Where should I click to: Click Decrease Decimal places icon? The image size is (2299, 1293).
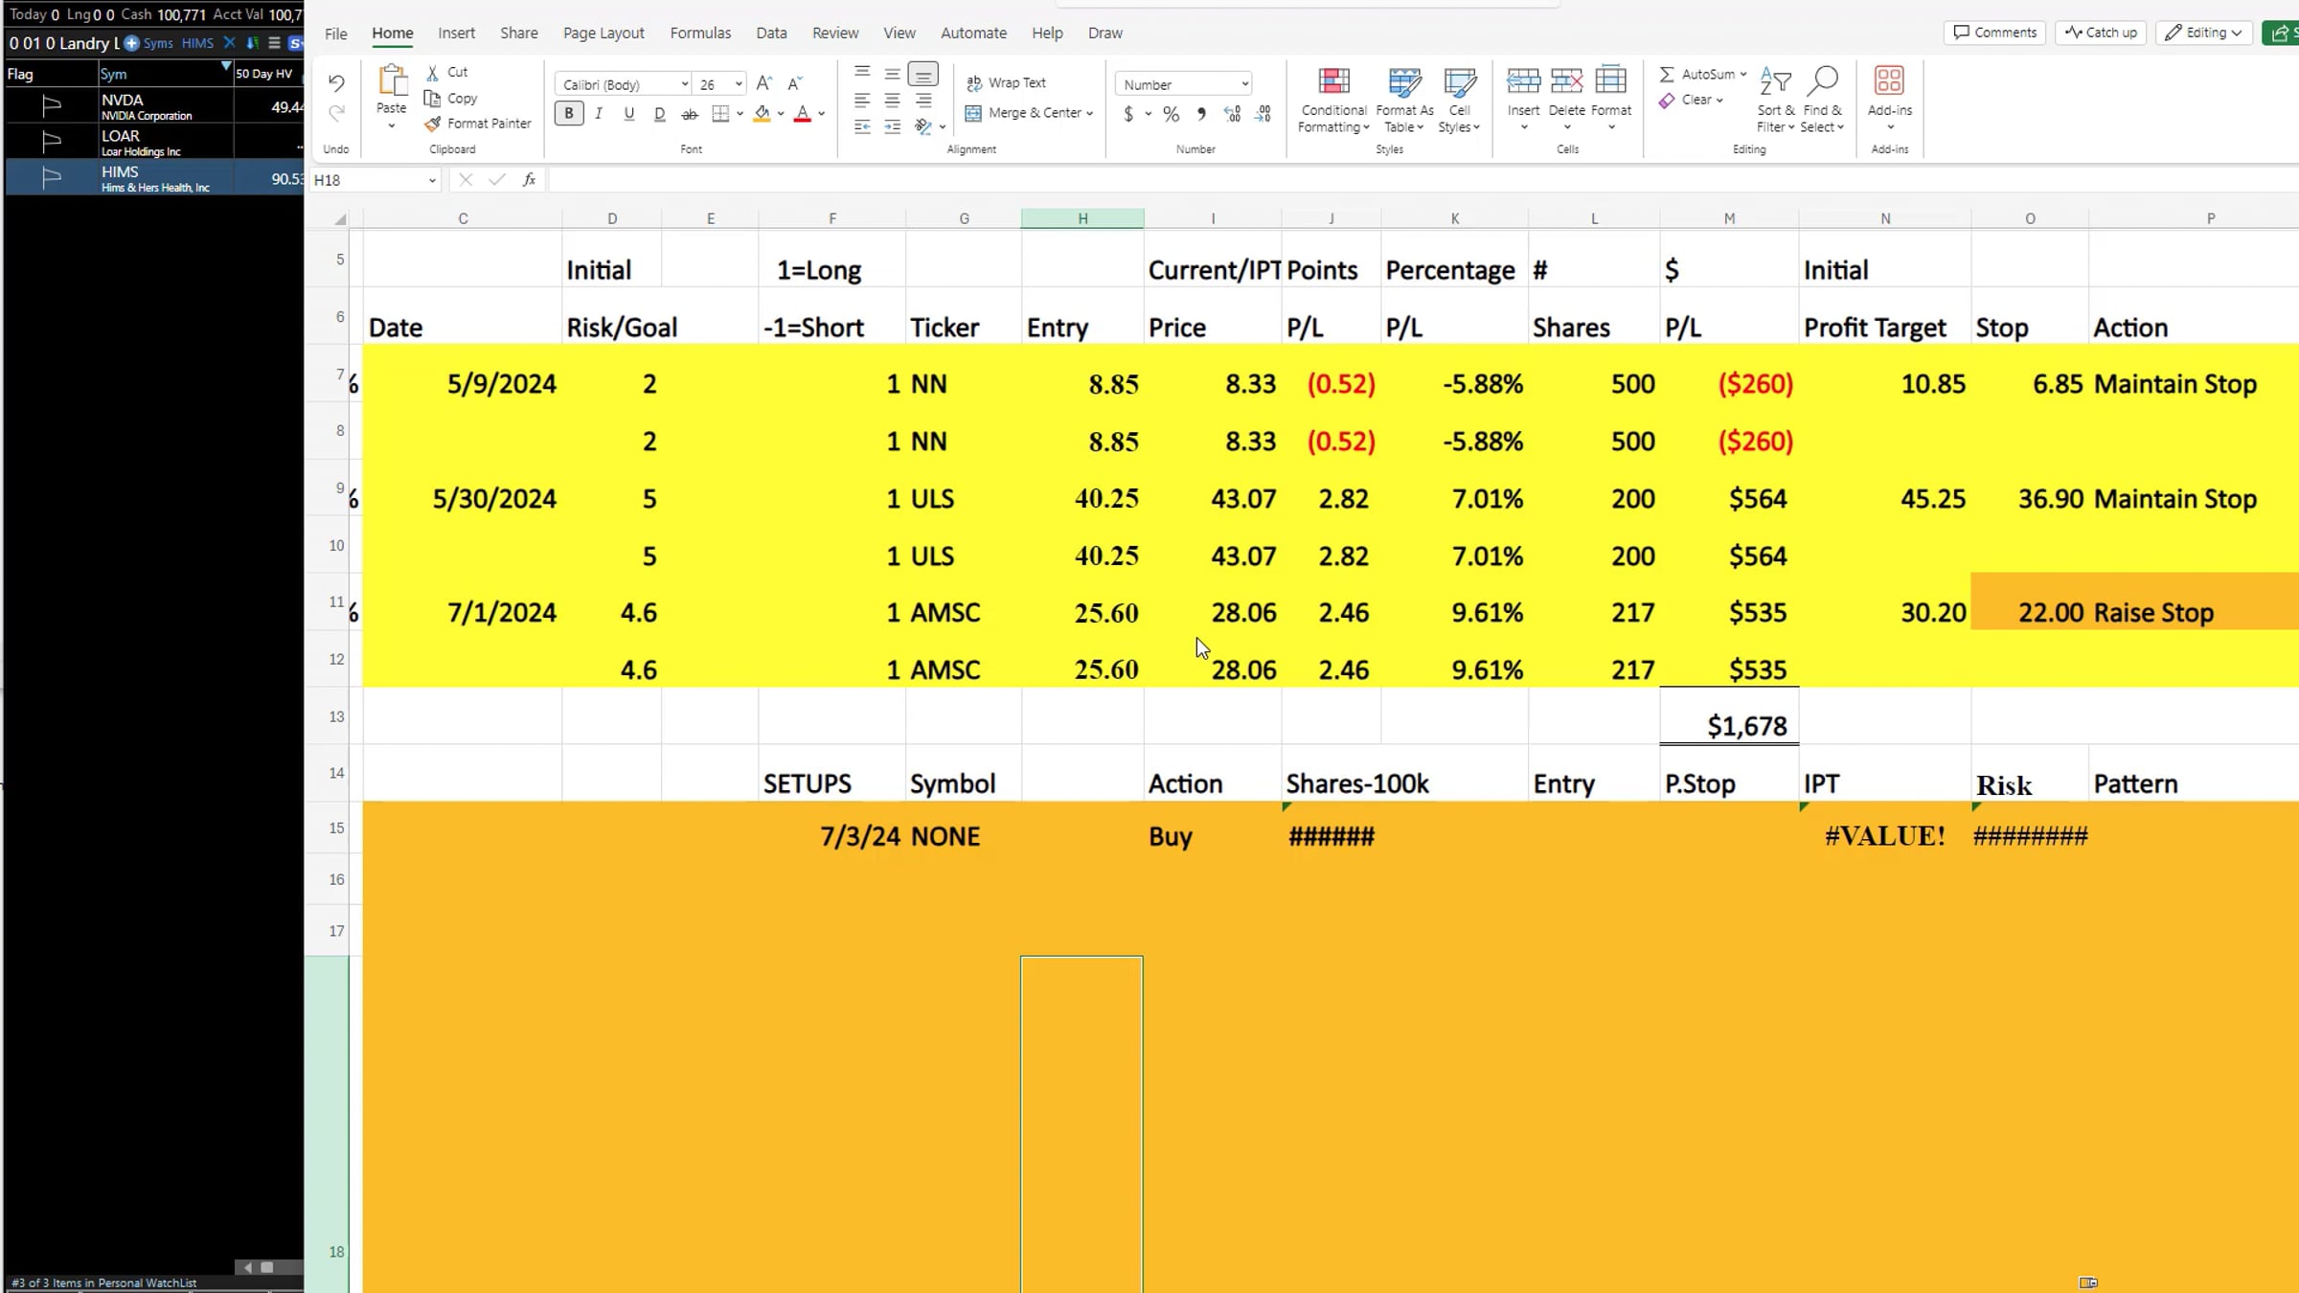[1263, 115]
